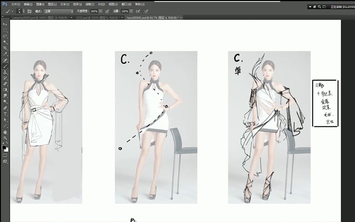The height and width of the screenshot is (222, 355).
Task: Enable pressure controls opacity toggle near opacity field
Action: click(x=106, y=11)
